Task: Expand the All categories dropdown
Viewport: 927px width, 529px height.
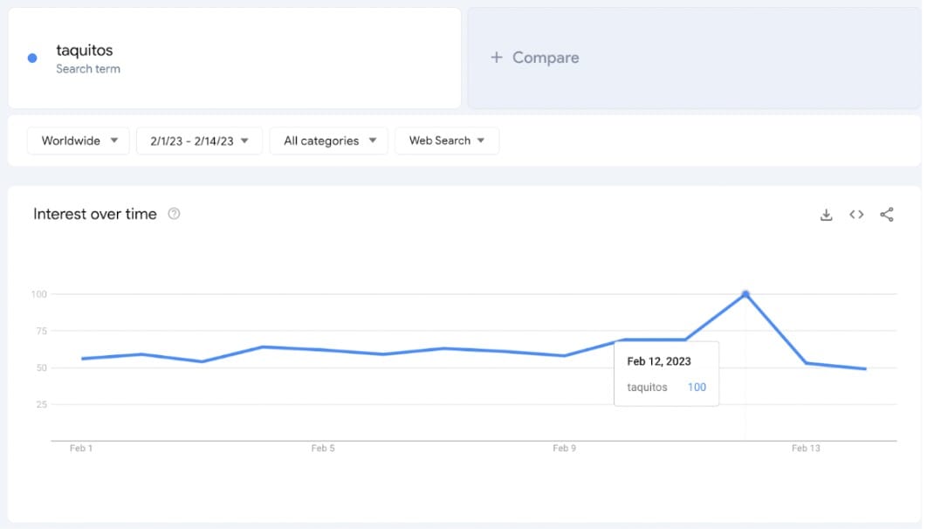Action: click(x=329, y=141)
